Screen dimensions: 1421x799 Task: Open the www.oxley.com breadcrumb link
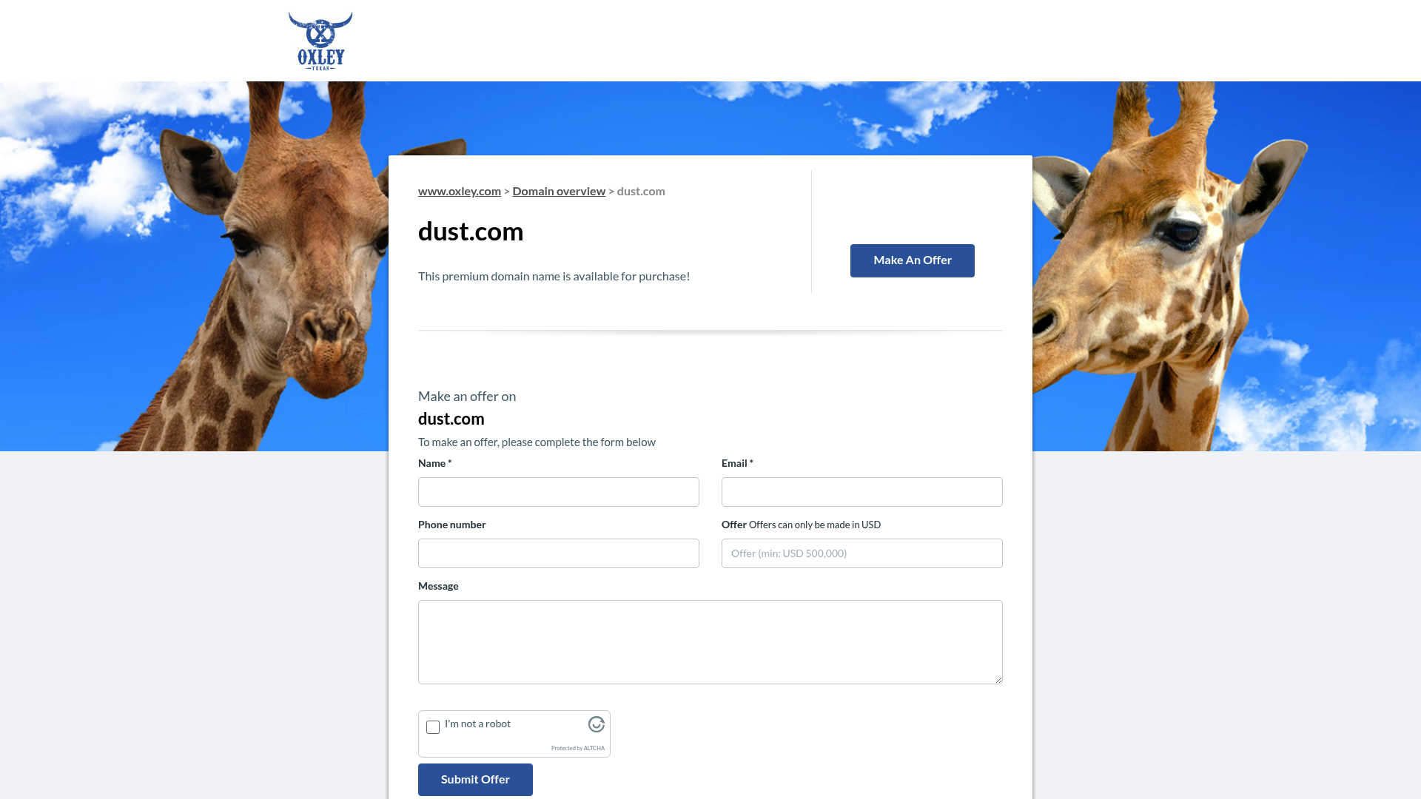pos(460,191)
